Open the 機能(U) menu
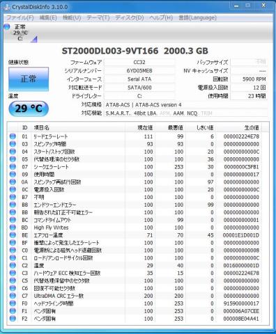The width and height of the screenshot is (276, 334). click(72, 17)
